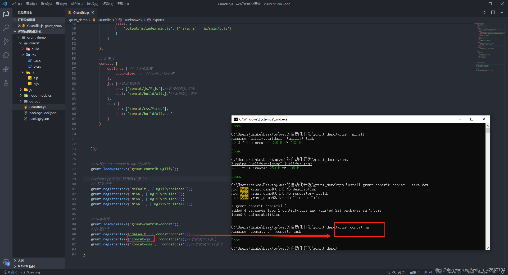Open the 查看(V) menu
508x275 pixels.
point(61,4)
